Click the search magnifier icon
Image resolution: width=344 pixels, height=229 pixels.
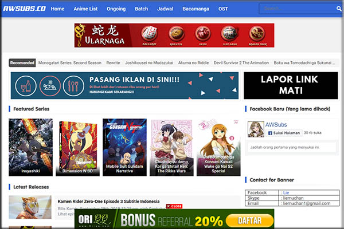point(339,9)
